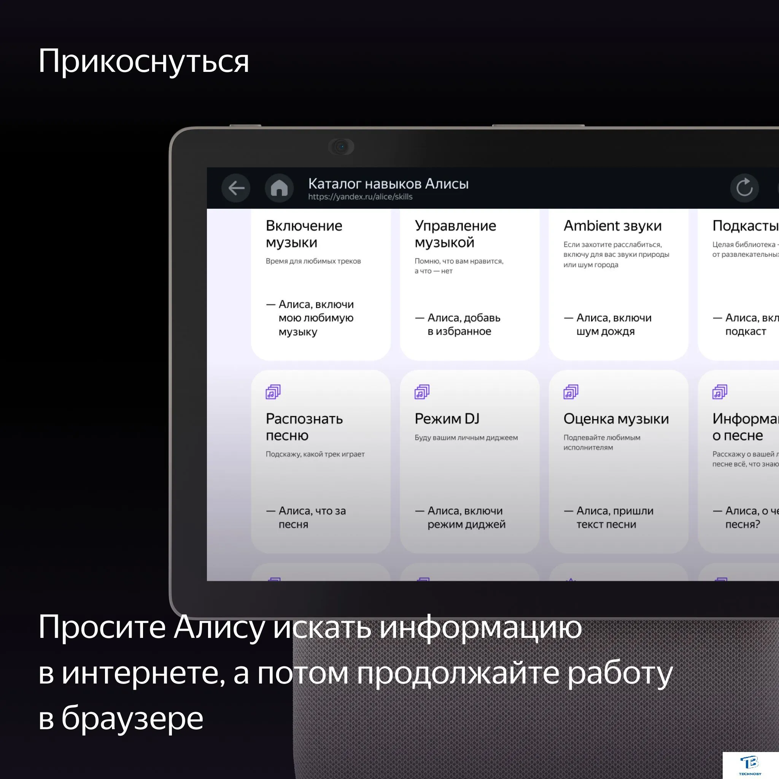Open the Подкасты skill card
The image size is (779, 779).
(x=738, y=284)
